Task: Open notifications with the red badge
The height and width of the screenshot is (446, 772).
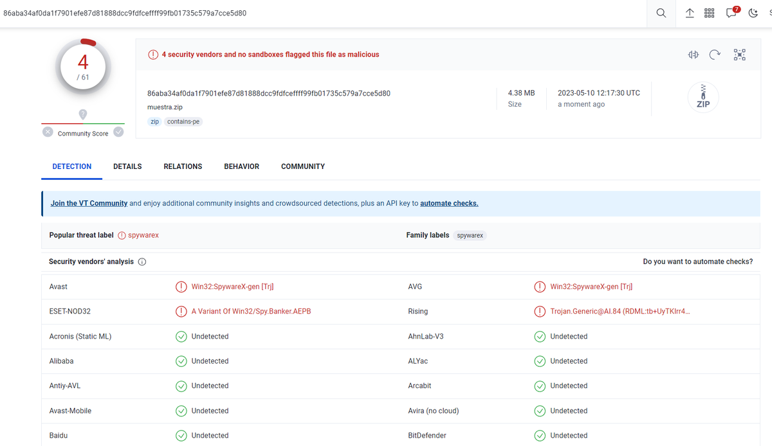Action: pos(732,12)
